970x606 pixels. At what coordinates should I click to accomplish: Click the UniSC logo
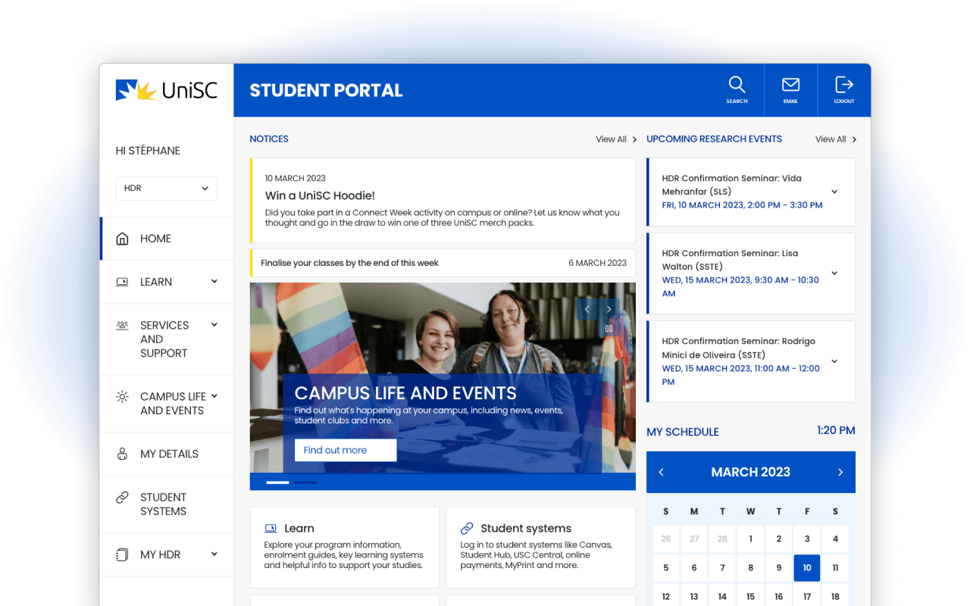coord(167,90)
